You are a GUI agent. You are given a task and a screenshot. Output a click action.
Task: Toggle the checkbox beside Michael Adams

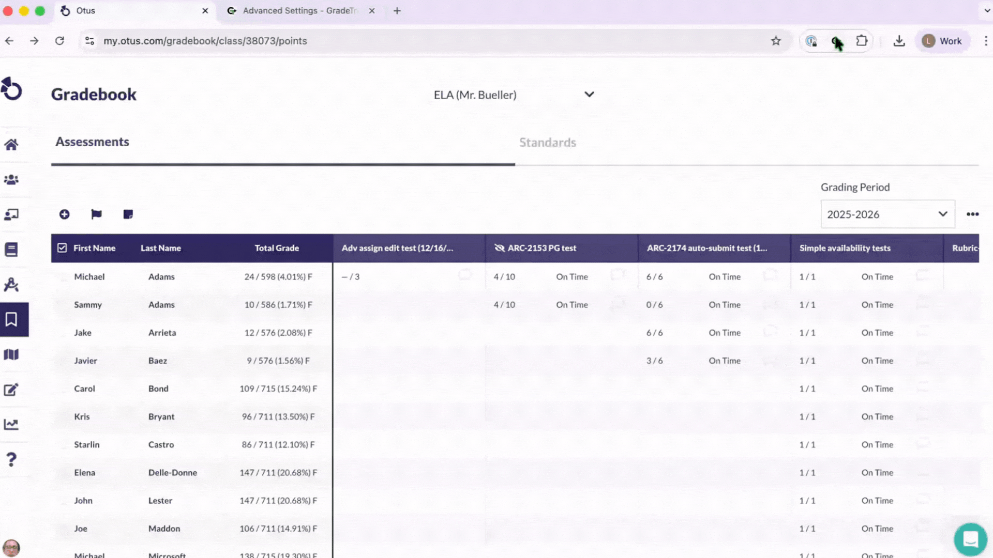(x=64, y=277)
